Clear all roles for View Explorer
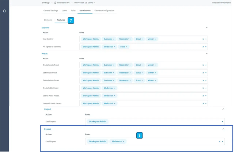This screenshot has height=152, width=251. (x=203, y=39)
